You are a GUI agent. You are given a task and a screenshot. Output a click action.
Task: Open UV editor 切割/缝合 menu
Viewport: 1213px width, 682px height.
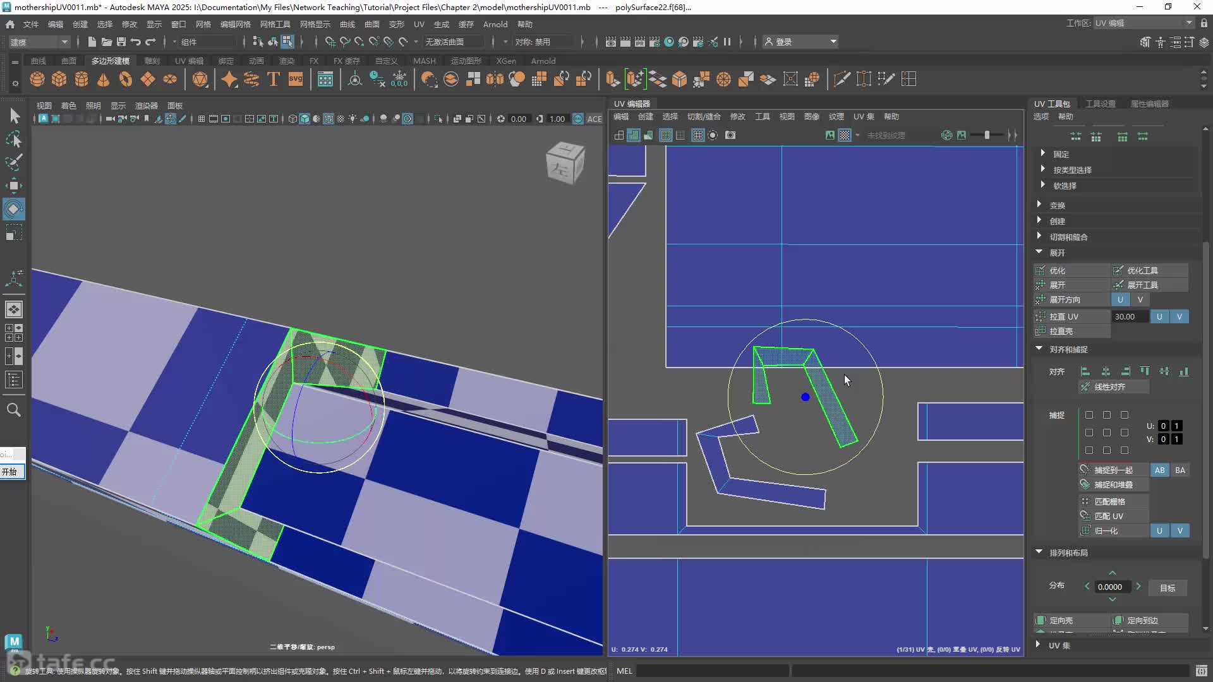(704, 116)
